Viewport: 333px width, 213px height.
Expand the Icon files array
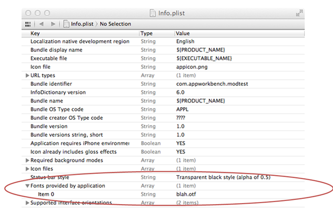pyautogui.click(x=27, y=169)
